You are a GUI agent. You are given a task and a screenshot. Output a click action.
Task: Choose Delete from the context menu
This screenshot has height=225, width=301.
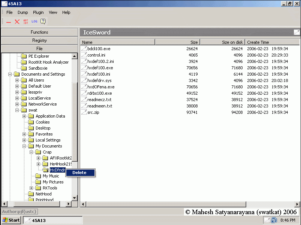click(x=80, y=173)
